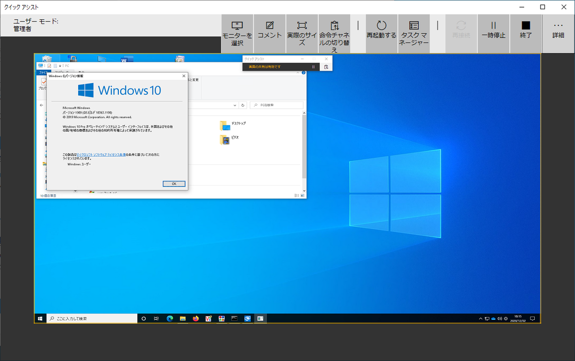Click OK in the Windows version dialog
The height and width of the screenshot is (361, 575).
coord(174,184)
